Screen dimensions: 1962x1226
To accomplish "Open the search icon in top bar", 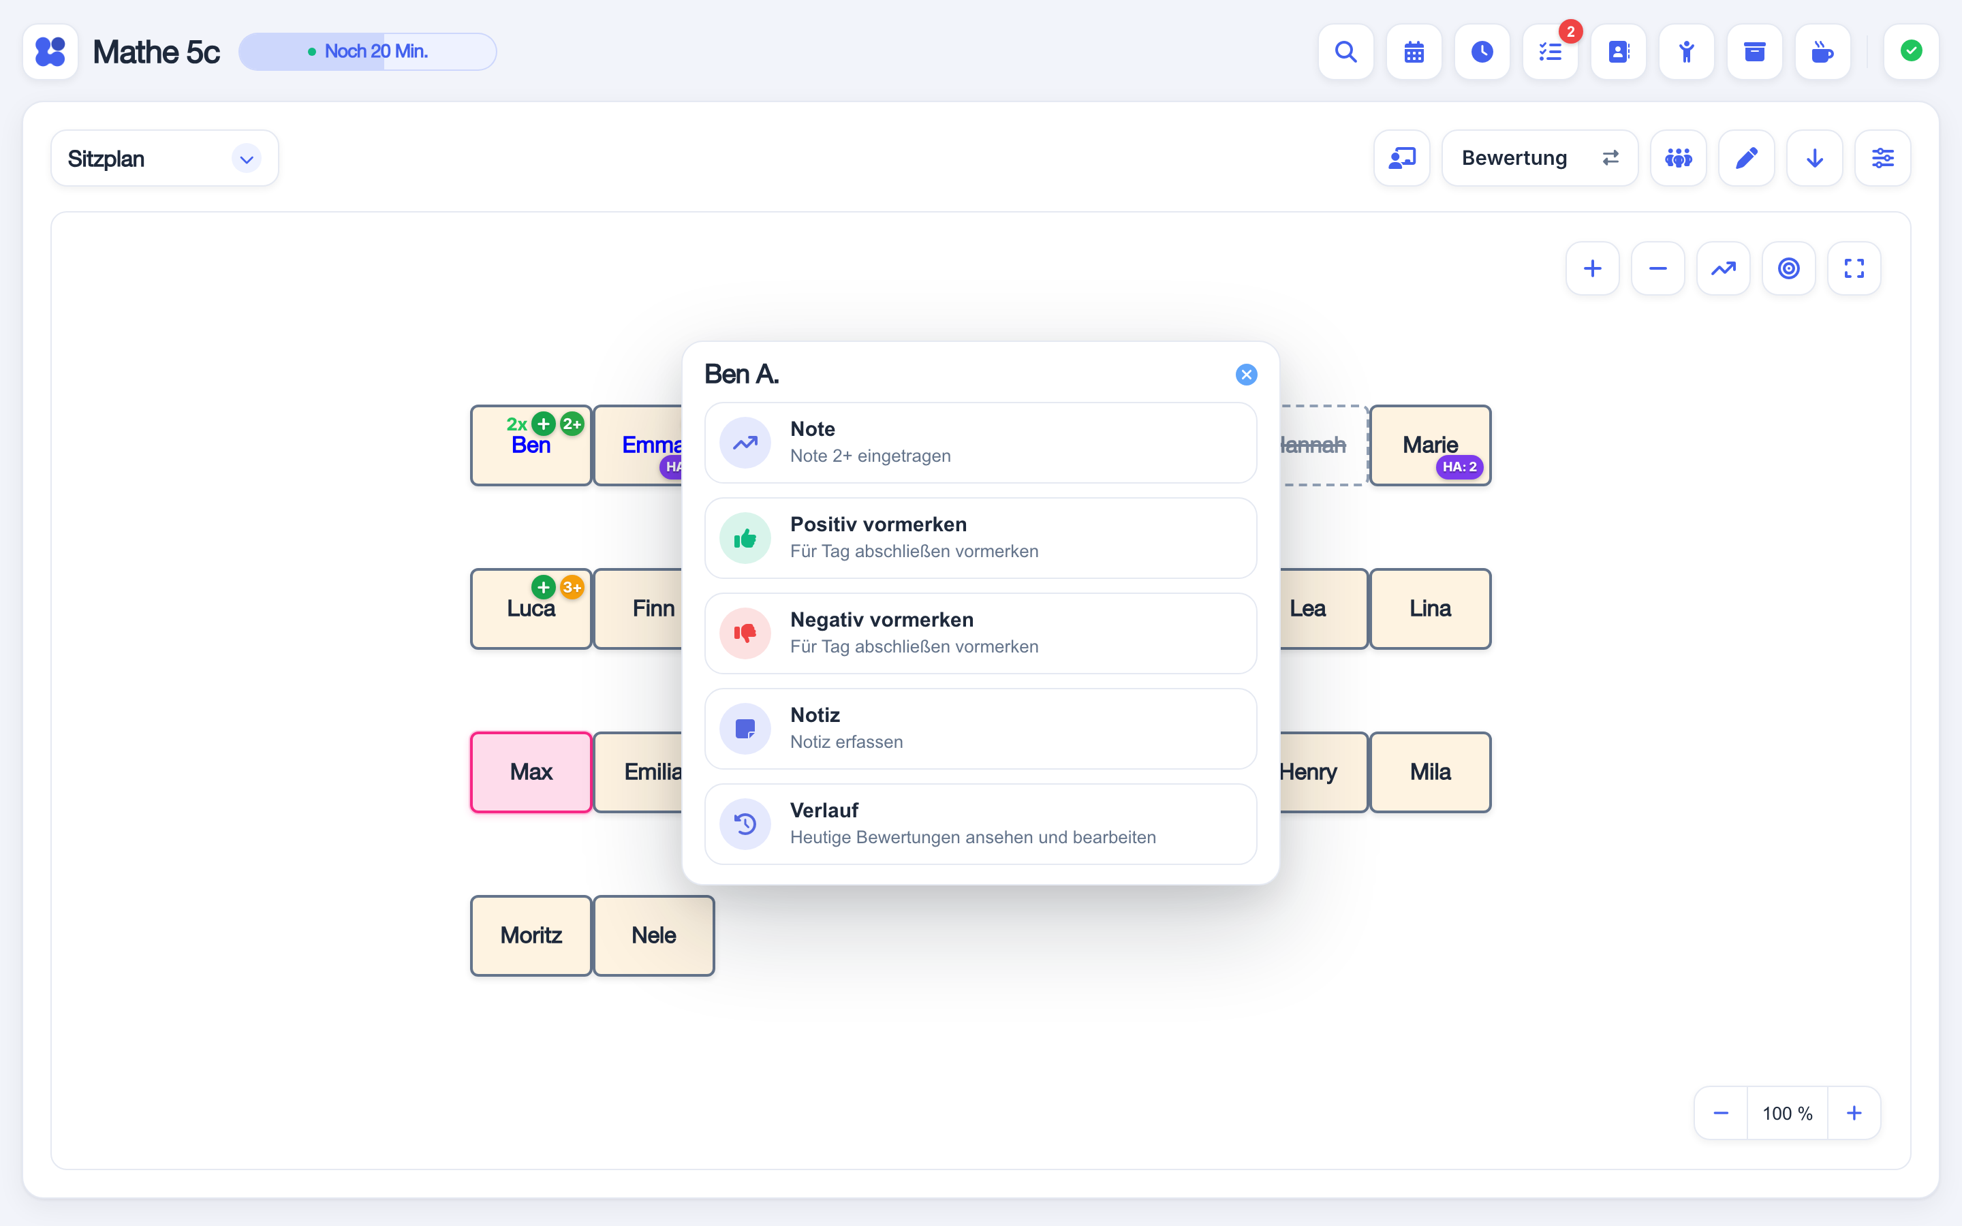I will [1346, 52].
